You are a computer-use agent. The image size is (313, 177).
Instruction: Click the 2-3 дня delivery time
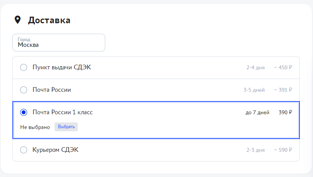coord(255,150)
